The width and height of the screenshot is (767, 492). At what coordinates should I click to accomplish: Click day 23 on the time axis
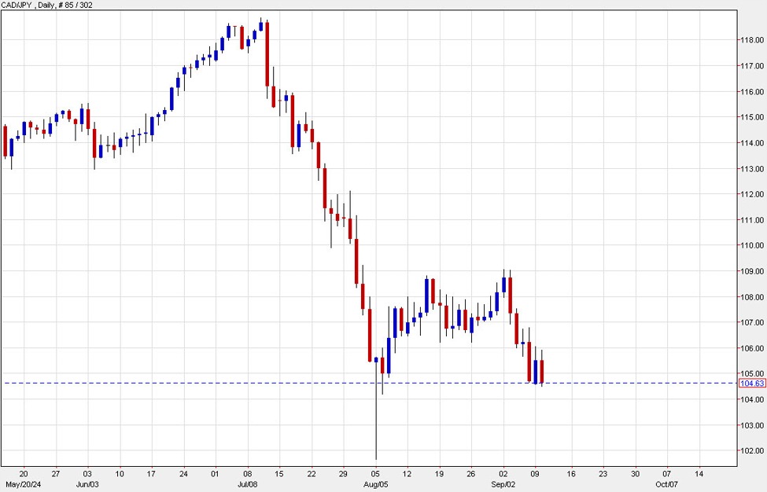(x=602, y=474)
